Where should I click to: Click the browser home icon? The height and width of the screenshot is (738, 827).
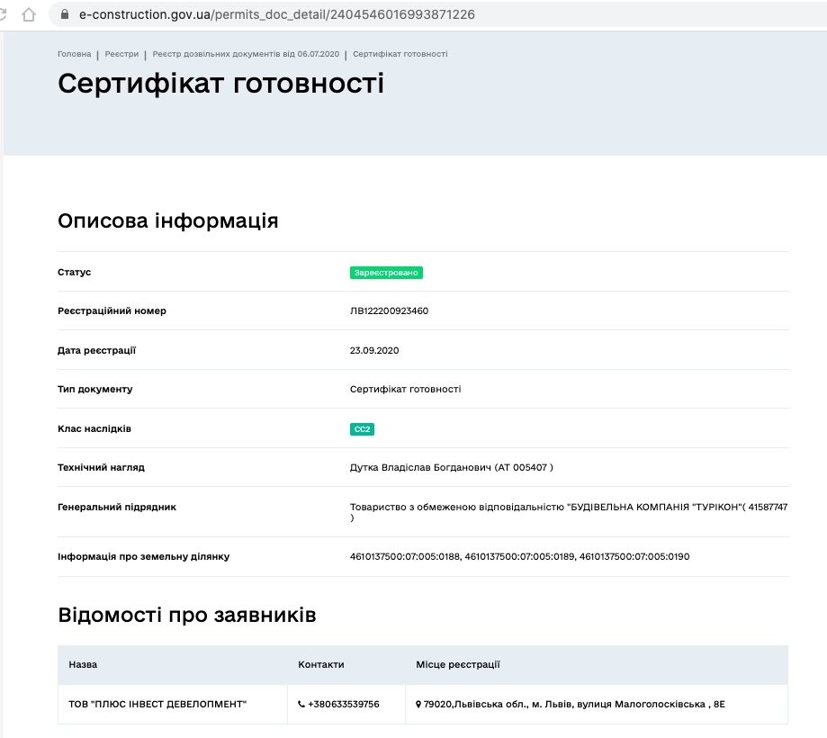(29, 14)
